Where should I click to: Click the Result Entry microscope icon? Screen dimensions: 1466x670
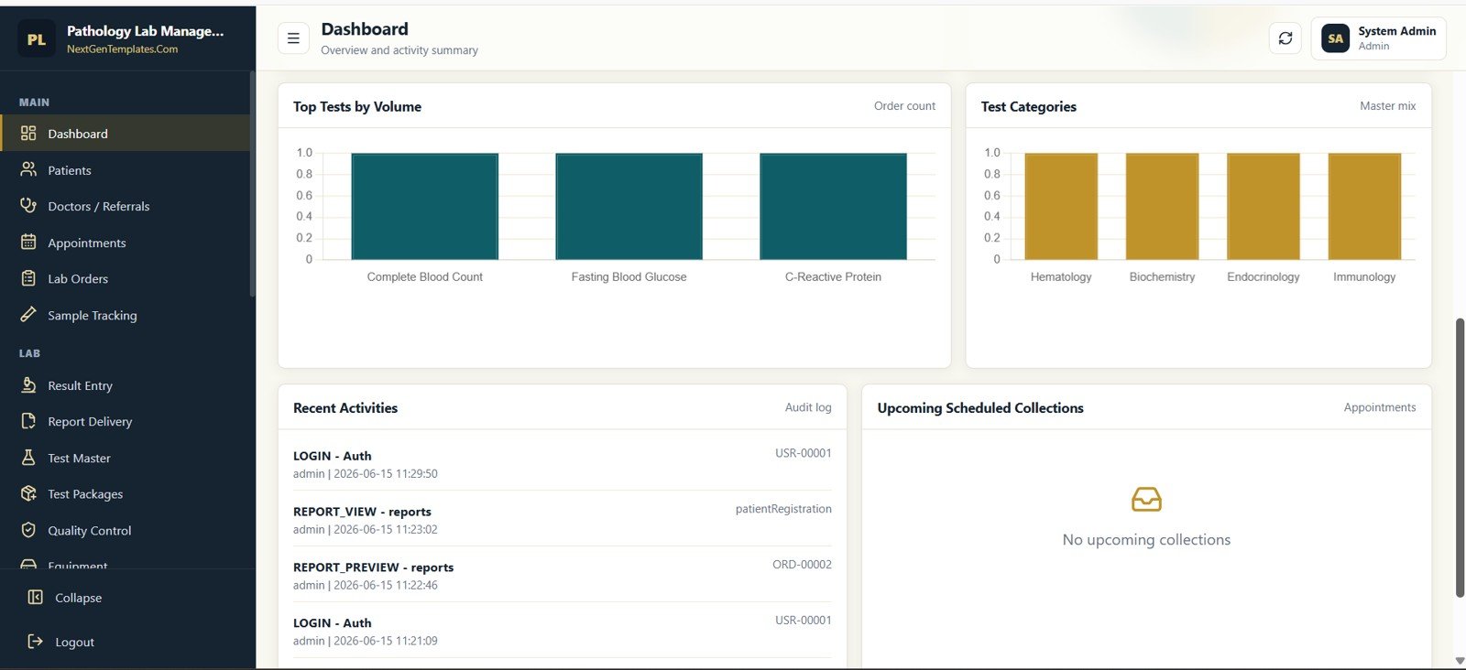point(28,385)
